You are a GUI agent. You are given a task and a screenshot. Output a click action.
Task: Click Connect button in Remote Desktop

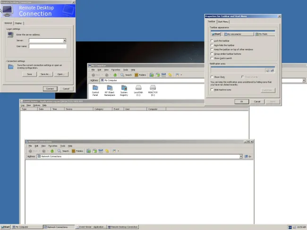point(50,89)
